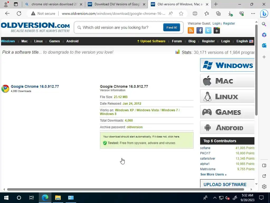The width and height of the screenshot is (270, 203).
Task: Click the address bar URL
Action: 113,13
